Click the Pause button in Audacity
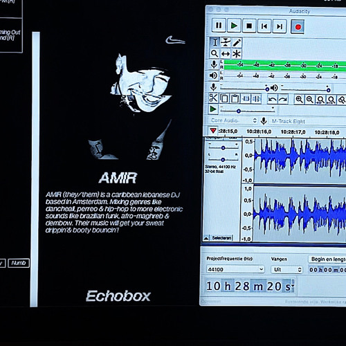 tap(219, 25)
